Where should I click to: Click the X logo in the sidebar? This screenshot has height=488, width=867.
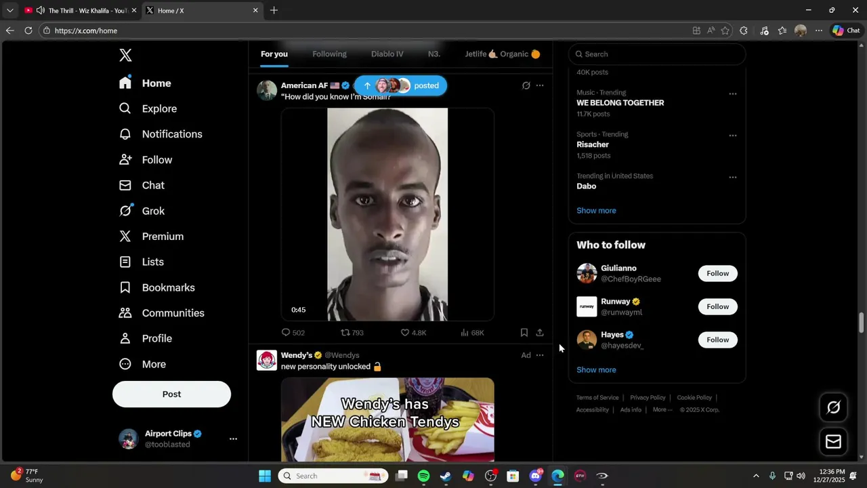(x=125, y=56)
